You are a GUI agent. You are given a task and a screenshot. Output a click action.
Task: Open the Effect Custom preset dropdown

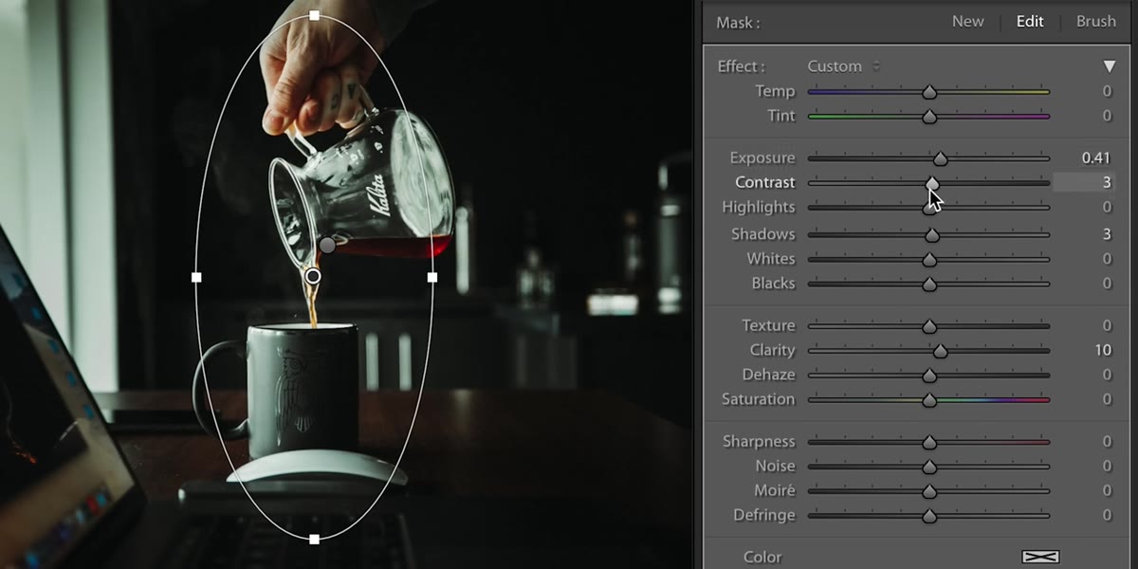[843, 66]
